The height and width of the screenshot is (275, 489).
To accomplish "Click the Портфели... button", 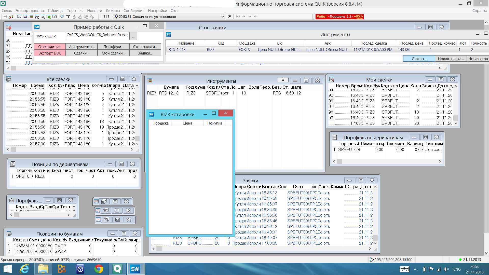I will [x=113, y=47].
